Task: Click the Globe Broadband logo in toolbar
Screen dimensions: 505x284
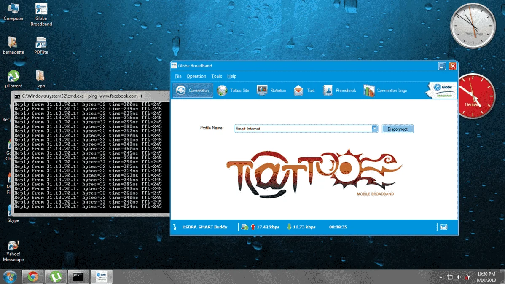Action: (x=441, y=91)
